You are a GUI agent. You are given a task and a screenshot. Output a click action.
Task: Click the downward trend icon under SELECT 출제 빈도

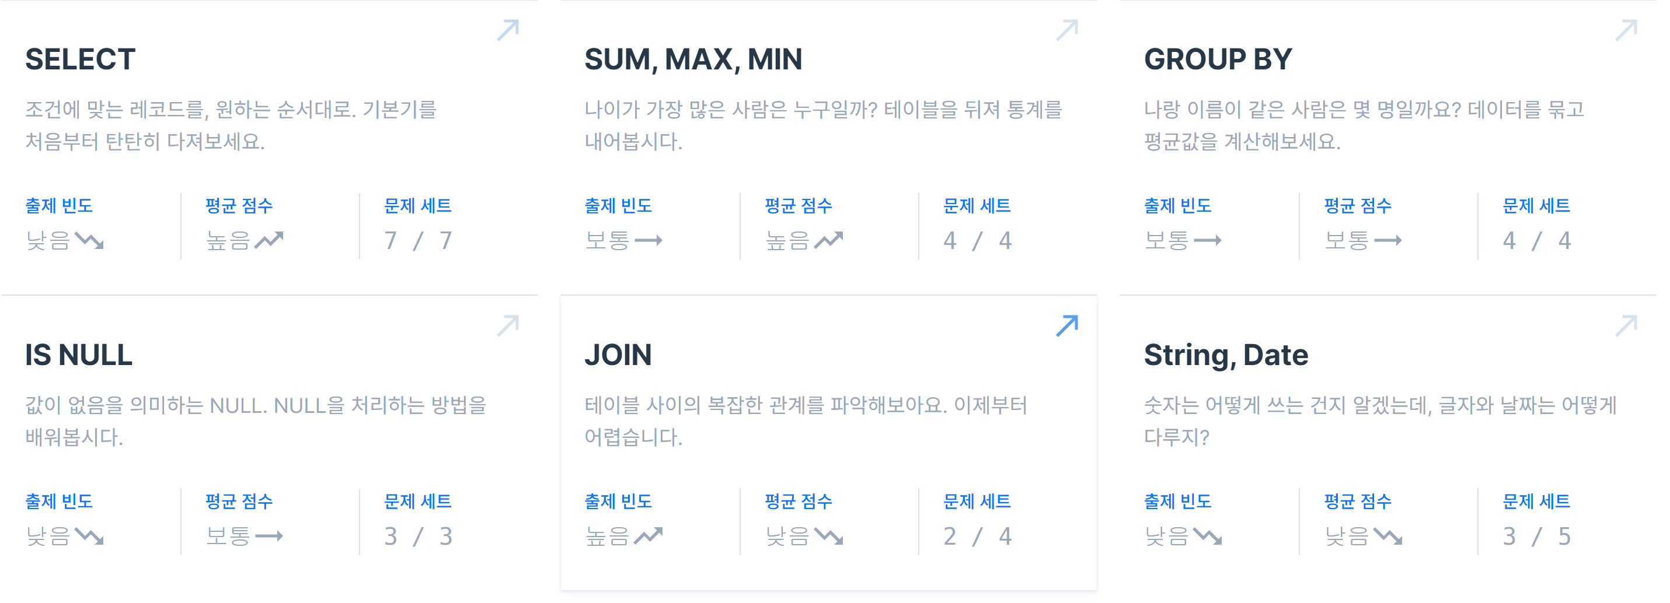coord(89,241)
